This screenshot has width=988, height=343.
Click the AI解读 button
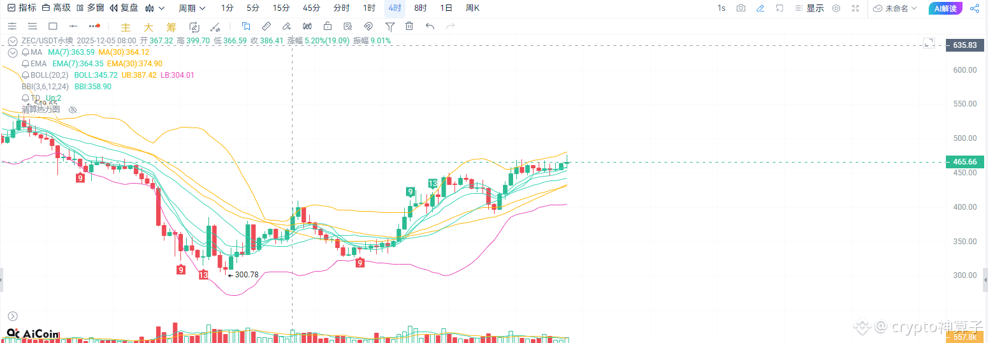click(945, 8)
